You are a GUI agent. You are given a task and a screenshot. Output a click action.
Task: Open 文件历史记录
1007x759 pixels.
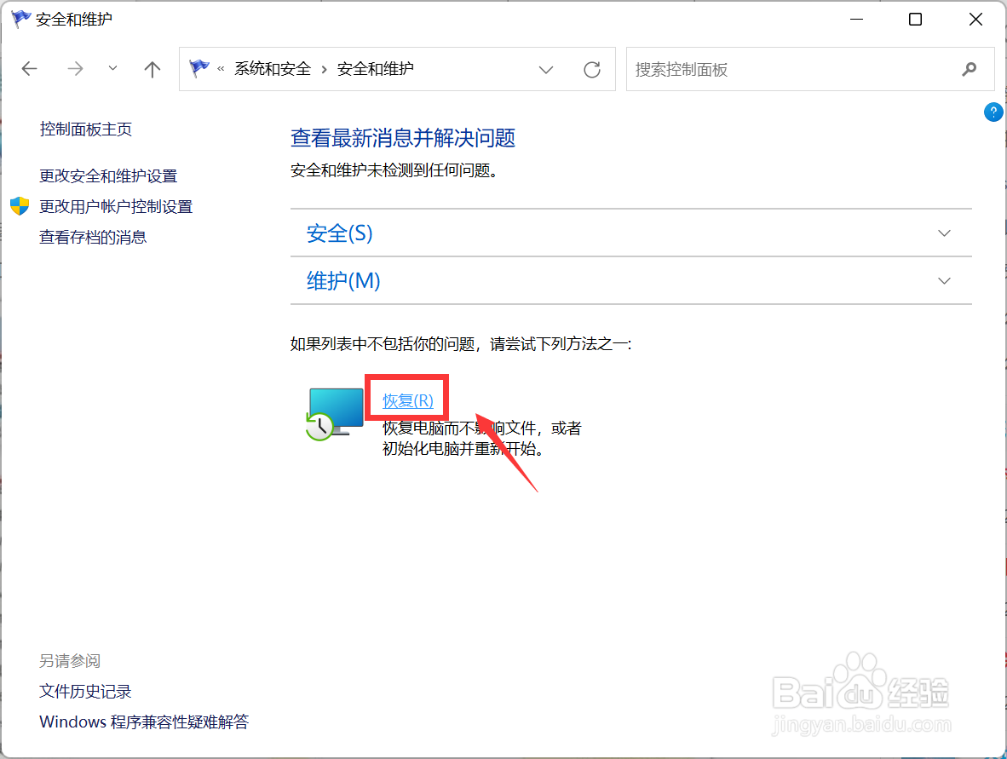pyautogui.click(x=85, y=691)
